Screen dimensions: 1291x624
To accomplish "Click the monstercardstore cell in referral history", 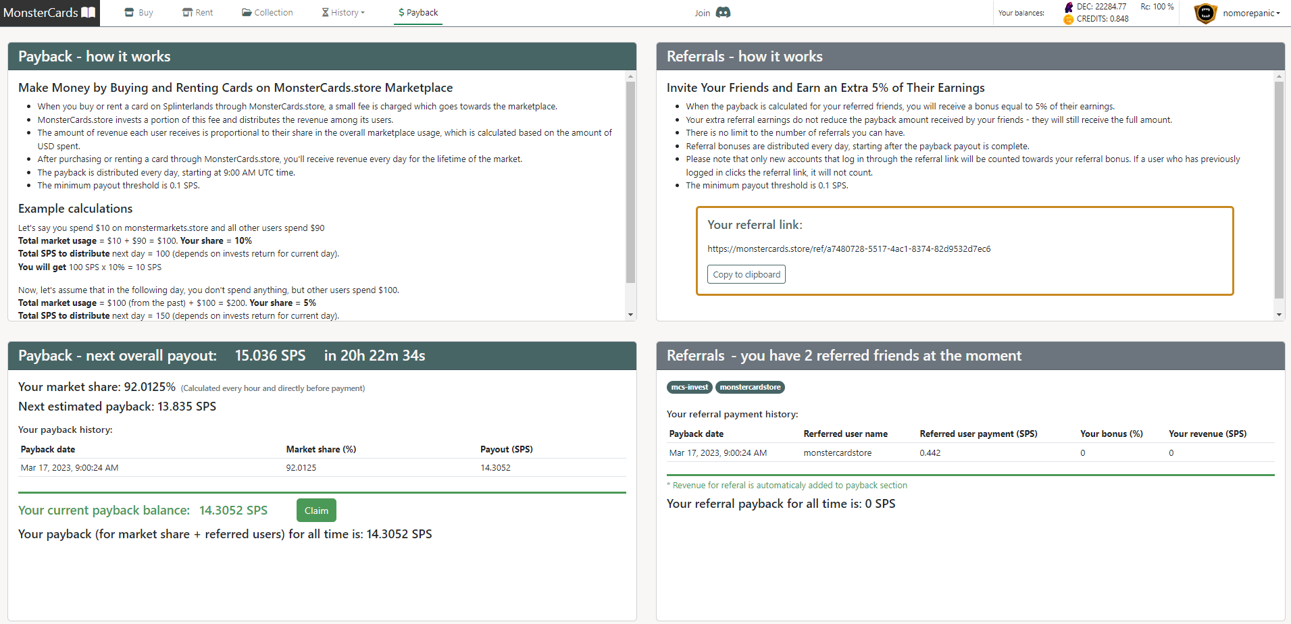I will [x=838, y=453].
